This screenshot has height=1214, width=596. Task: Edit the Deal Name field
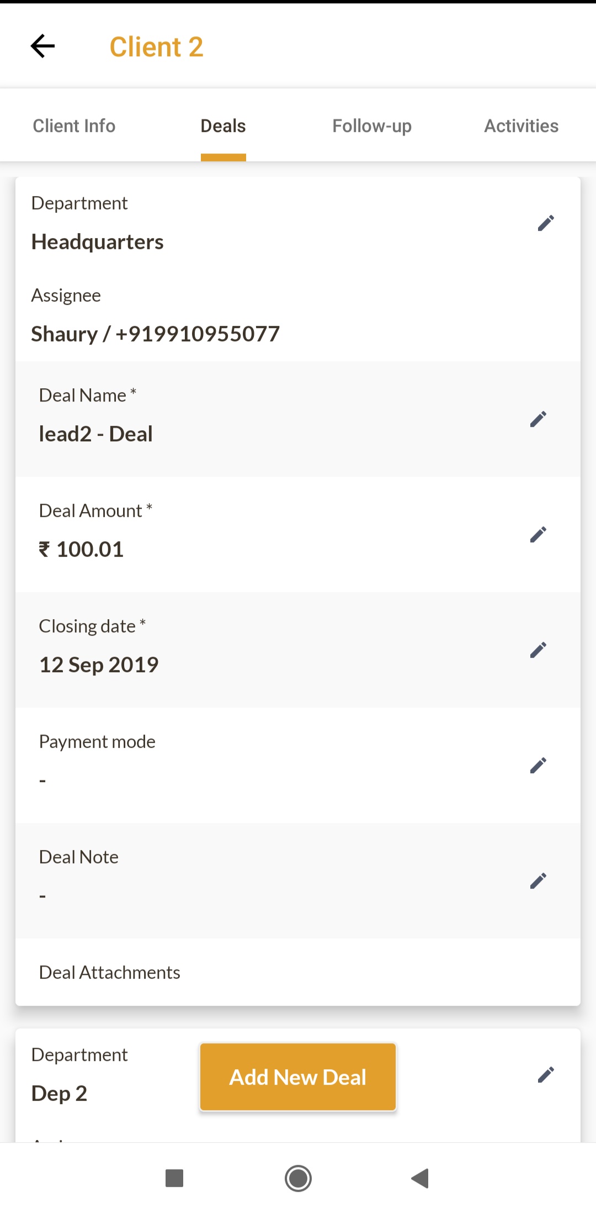538,419
